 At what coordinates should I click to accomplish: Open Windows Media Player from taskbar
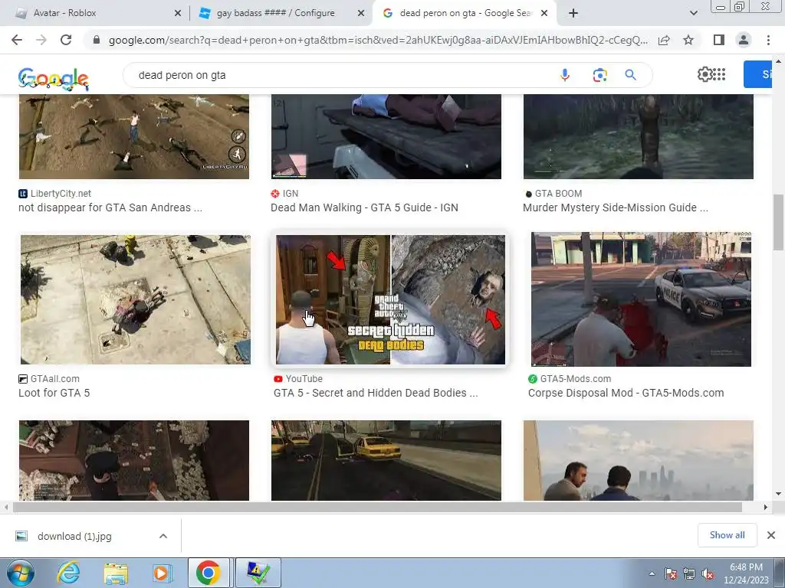(162, 573)
